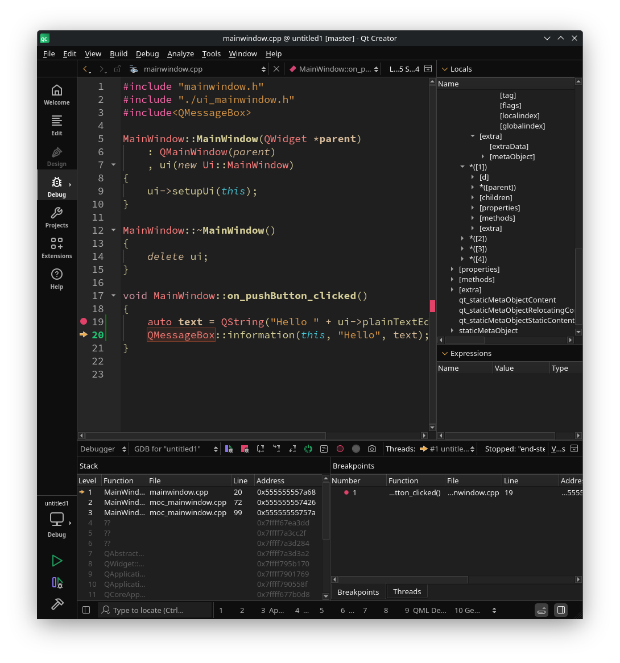
Task: Collapse the Locals section
Action: click(444, 69)
